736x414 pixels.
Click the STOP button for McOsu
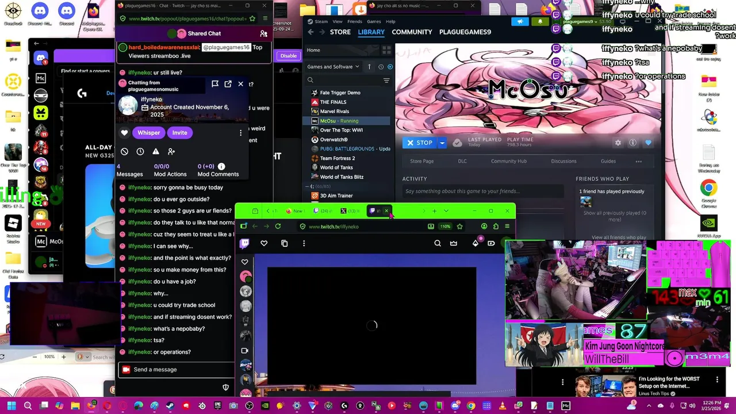pyautogui.click(x=420, y=143)
